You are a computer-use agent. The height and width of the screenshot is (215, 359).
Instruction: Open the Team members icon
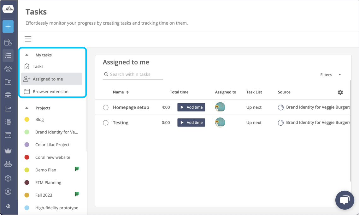[x=8, y=69]
